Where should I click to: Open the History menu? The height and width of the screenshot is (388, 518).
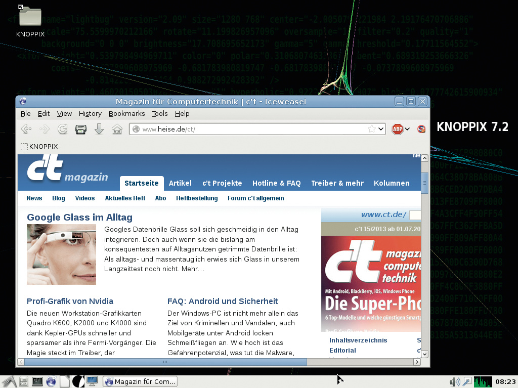click(x=90, y=113)
